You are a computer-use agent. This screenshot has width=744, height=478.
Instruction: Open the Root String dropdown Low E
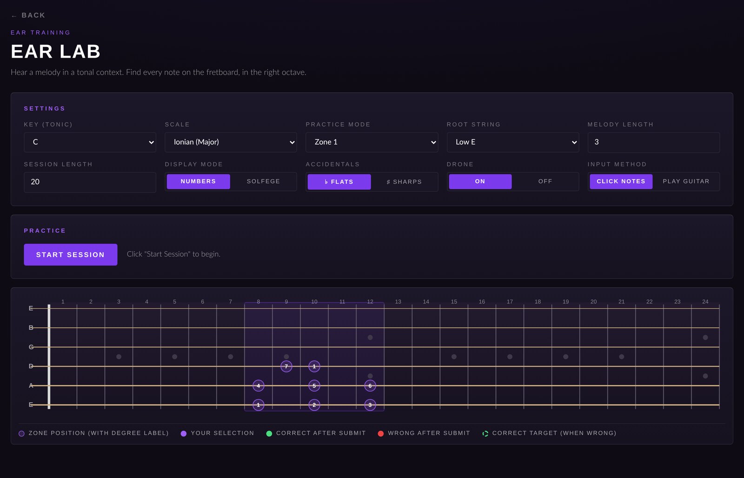[513, 142]
